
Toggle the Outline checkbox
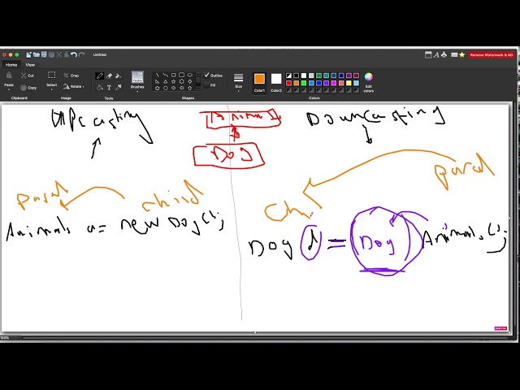click(x=207, y=76)
